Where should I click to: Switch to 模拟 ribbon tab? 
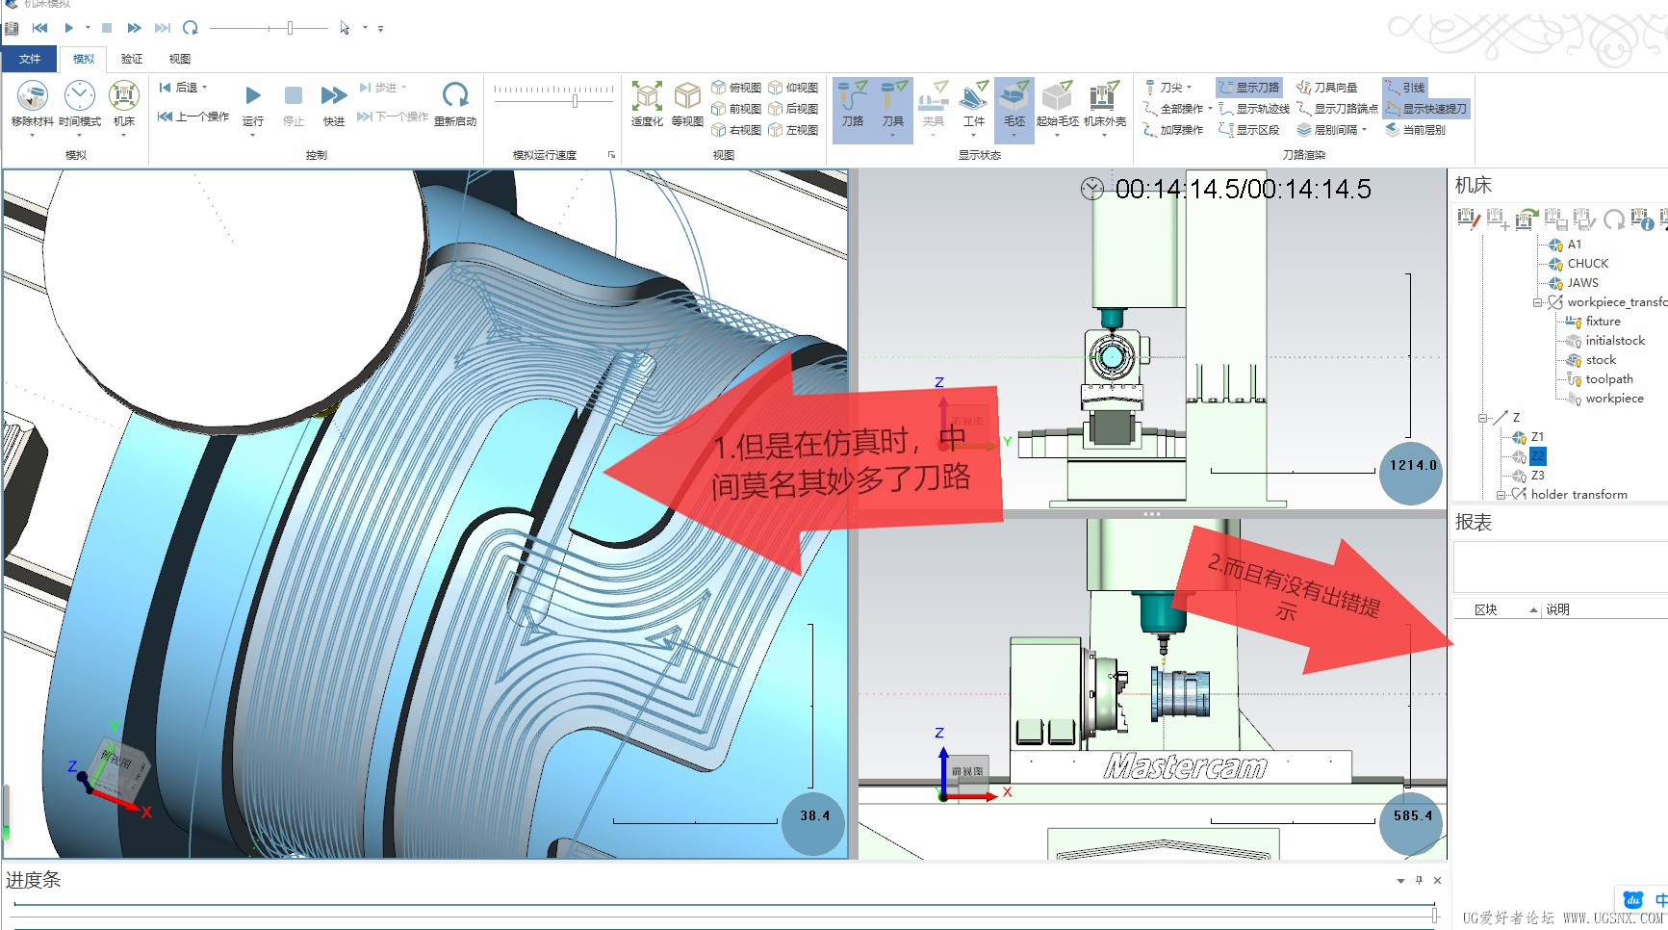pos(84,59)
